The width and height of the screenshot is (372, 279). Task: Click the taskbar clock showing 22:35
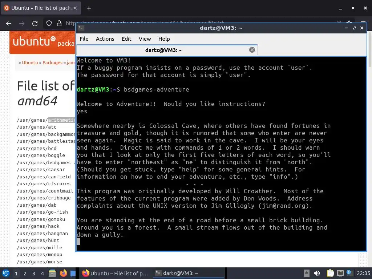pos(363,273)
